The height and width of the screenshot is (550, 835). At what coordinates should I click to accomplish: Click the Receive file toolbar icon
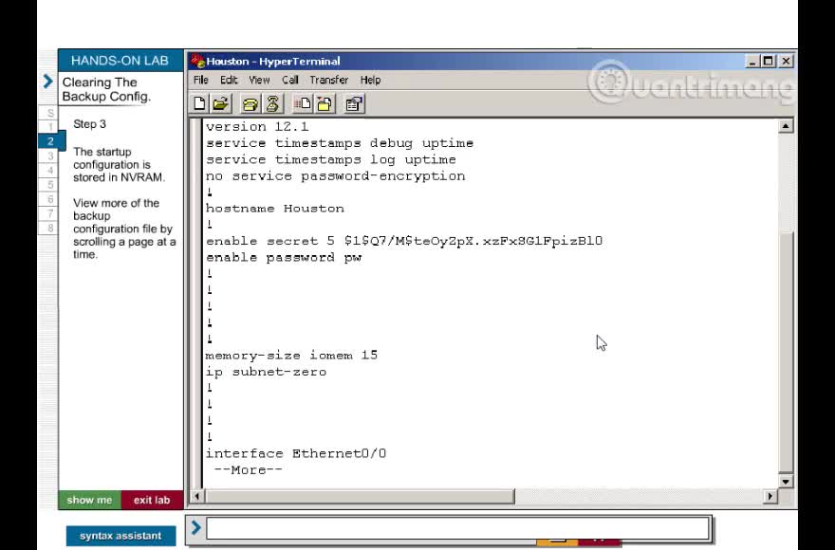[x=325, y=103]
